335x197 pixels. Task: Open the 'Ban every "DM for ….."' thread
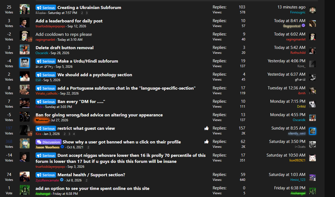coord(82,102)
